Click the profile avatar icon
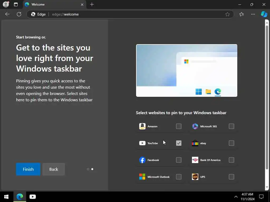 coord(6,4)
